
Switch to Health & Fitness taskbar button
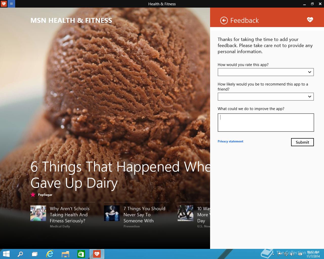(97, 254)
